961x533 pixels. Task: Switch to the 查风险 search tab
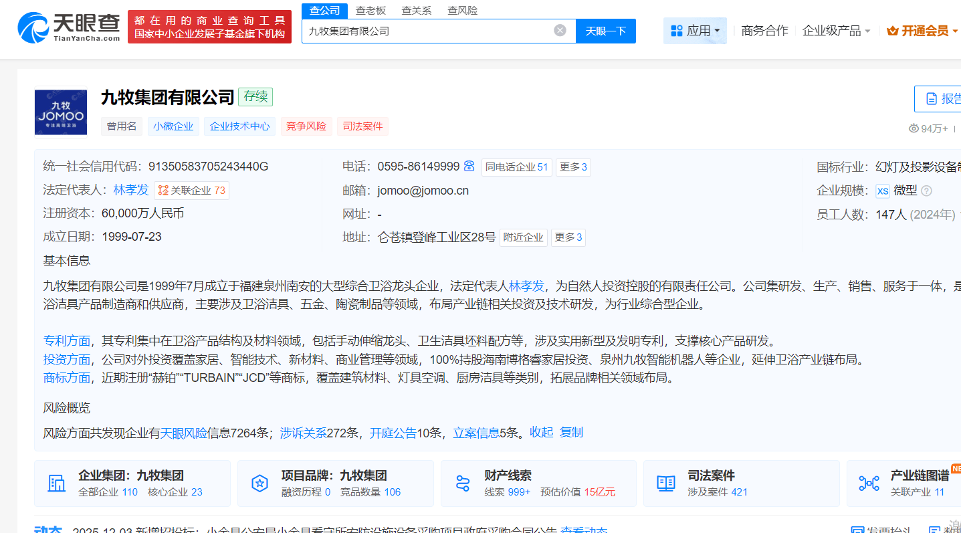(462, 10)
